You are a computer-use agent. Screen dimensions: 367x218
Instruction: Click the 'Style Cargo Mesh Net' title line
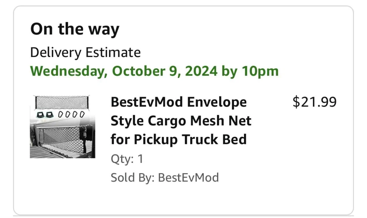(181, 121)
